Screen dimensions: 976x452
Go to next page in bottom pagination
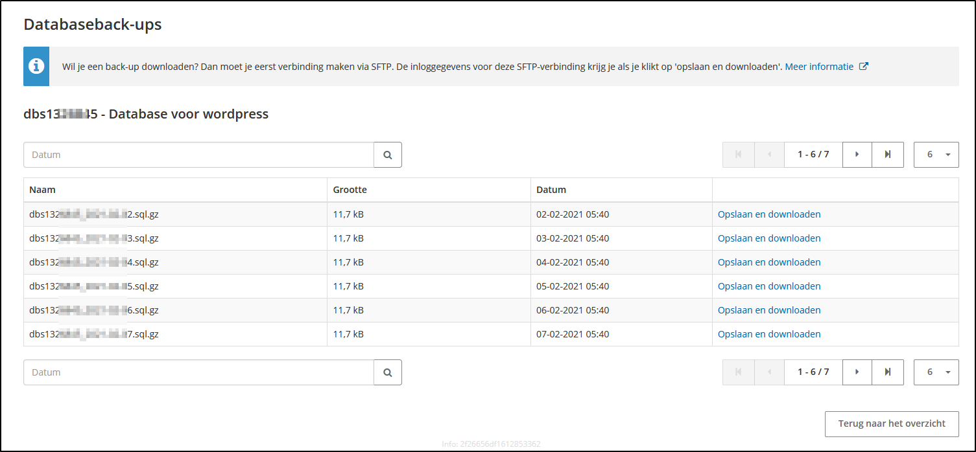[857, 372]
